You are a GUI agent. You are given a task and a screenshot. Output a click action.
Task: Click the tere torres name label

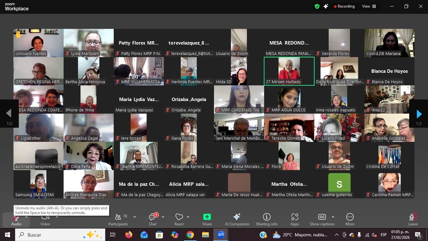pyautogui.click(x=131, y=138)
